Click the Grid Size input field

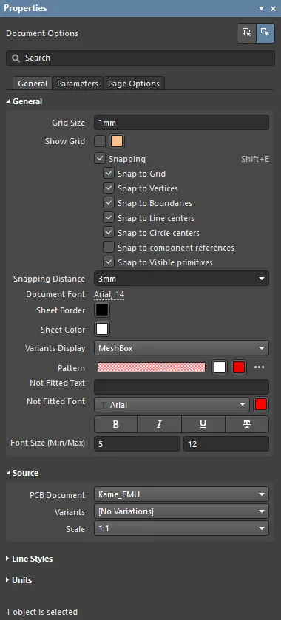(182, 123)
